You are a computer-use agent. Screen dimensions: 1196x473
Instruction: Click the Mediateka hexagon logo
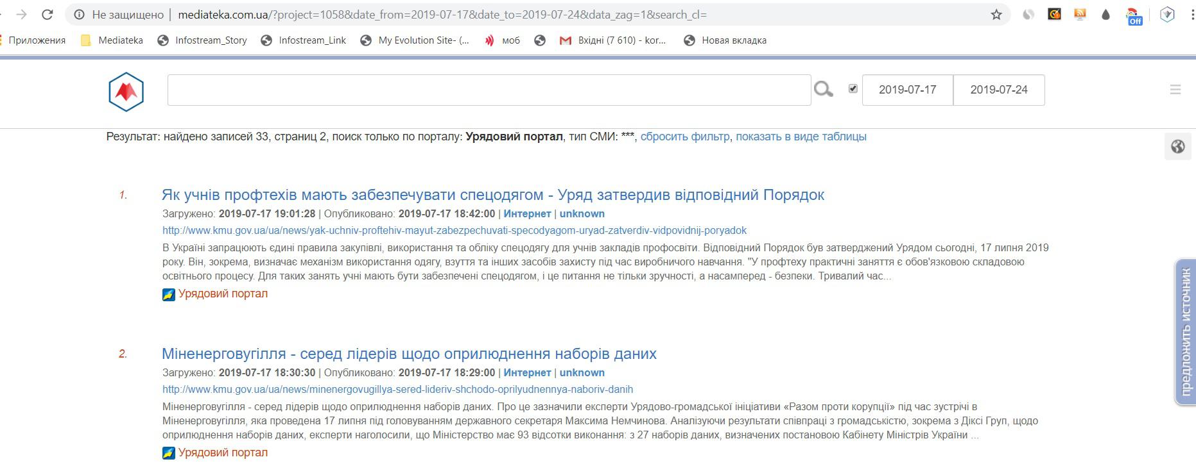pos(126,92)
